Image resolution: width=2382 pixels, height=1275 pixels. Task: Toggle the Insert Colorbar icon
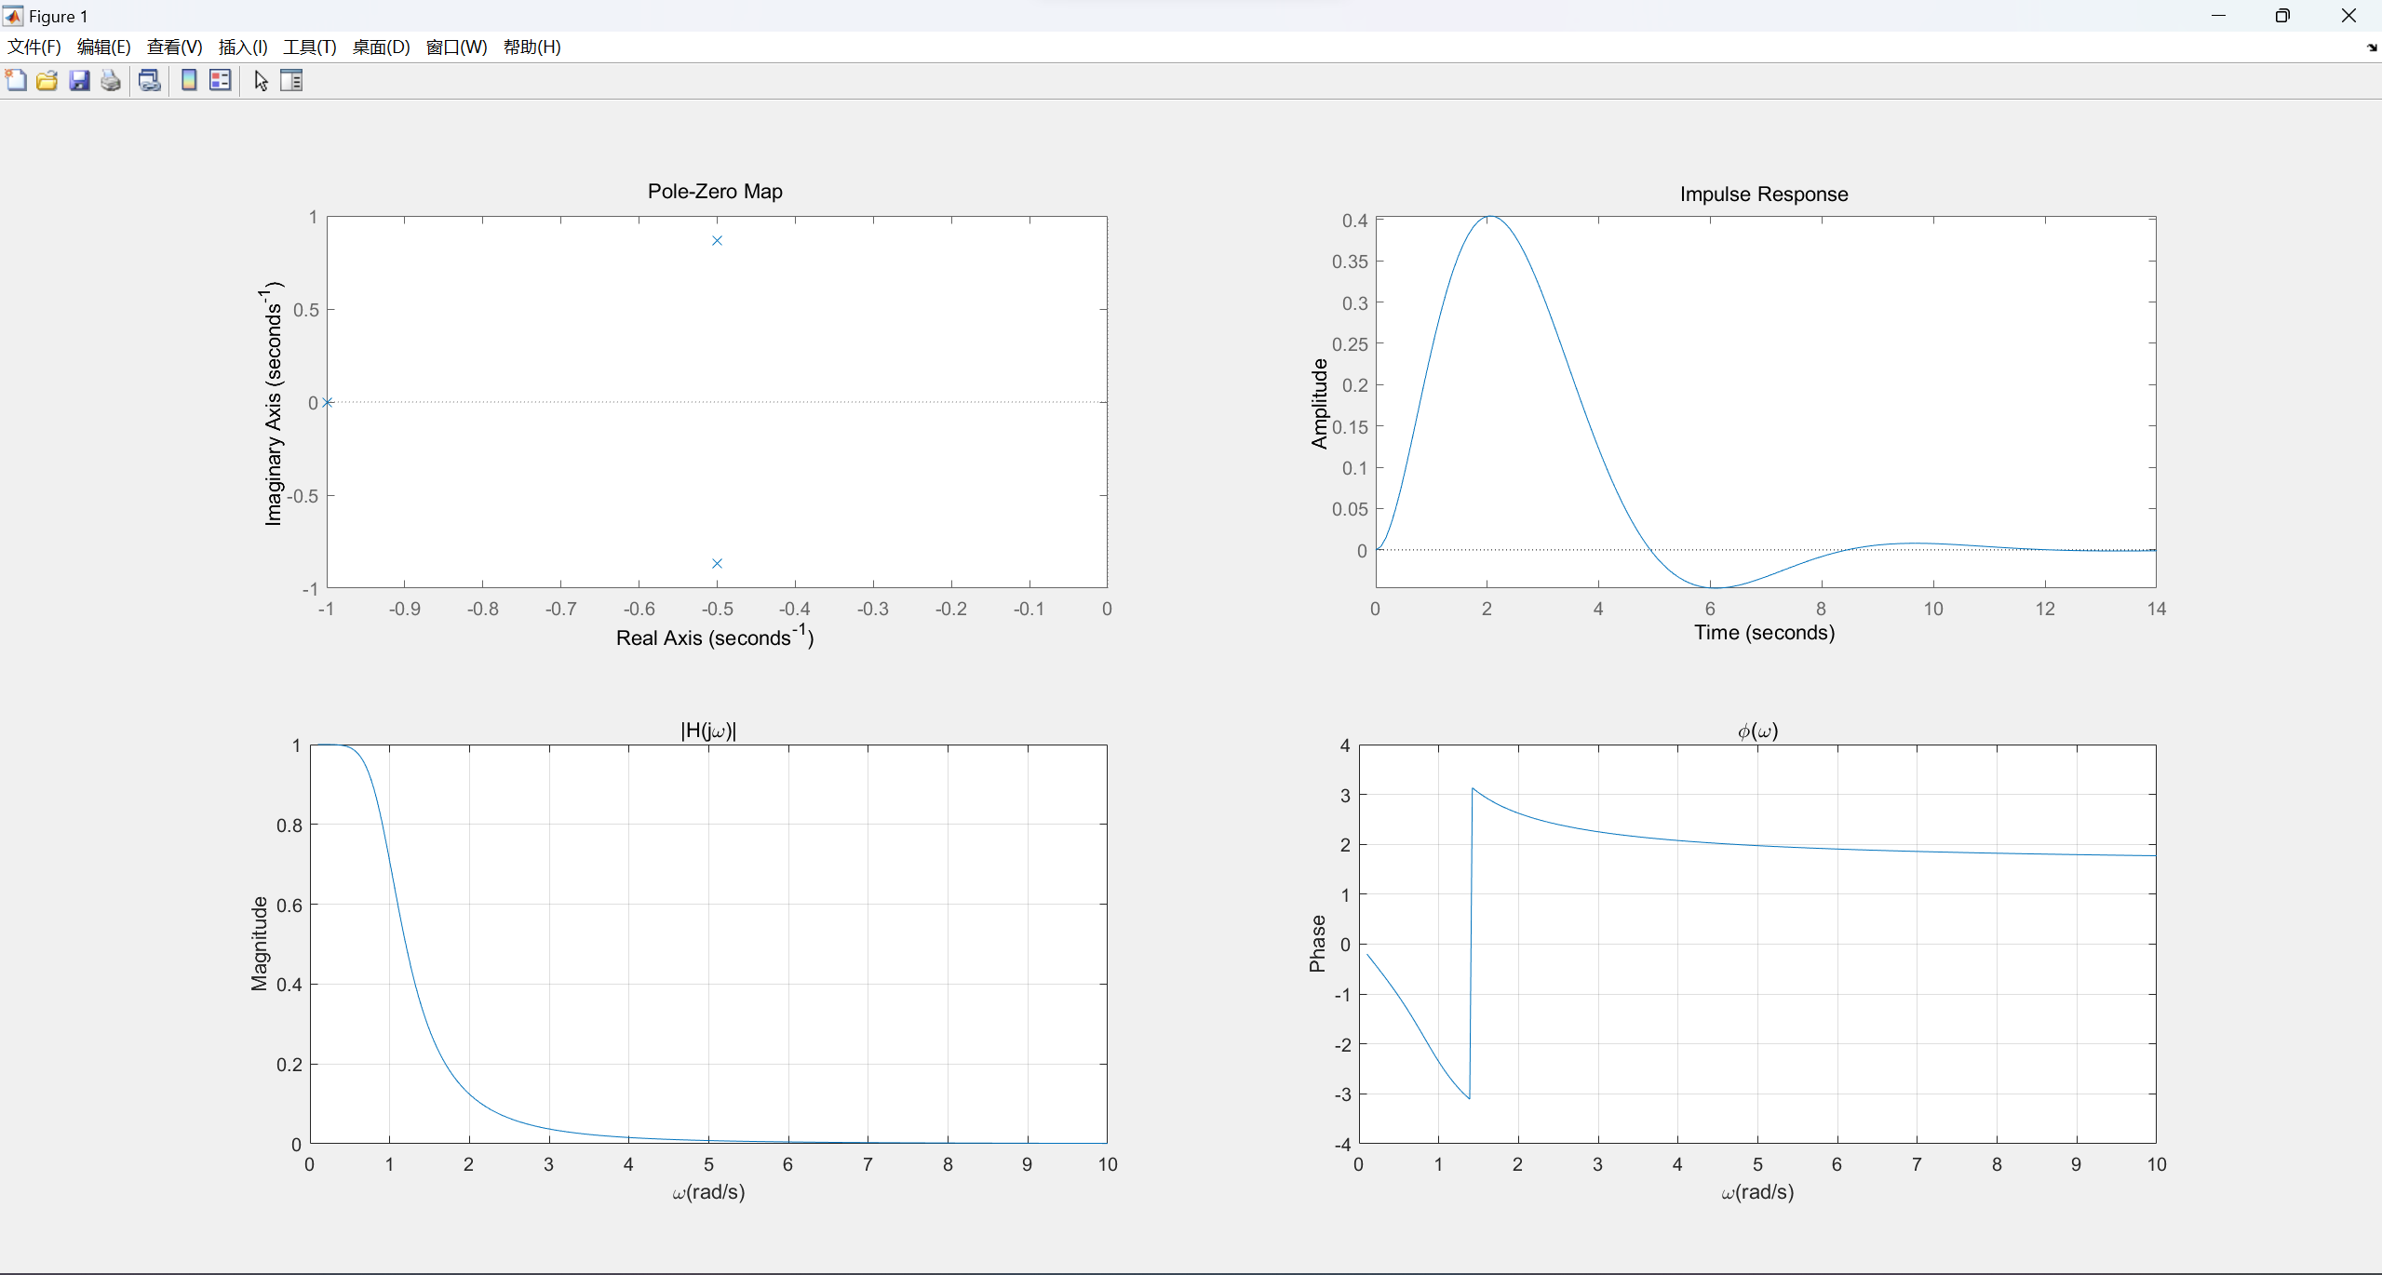189,81
